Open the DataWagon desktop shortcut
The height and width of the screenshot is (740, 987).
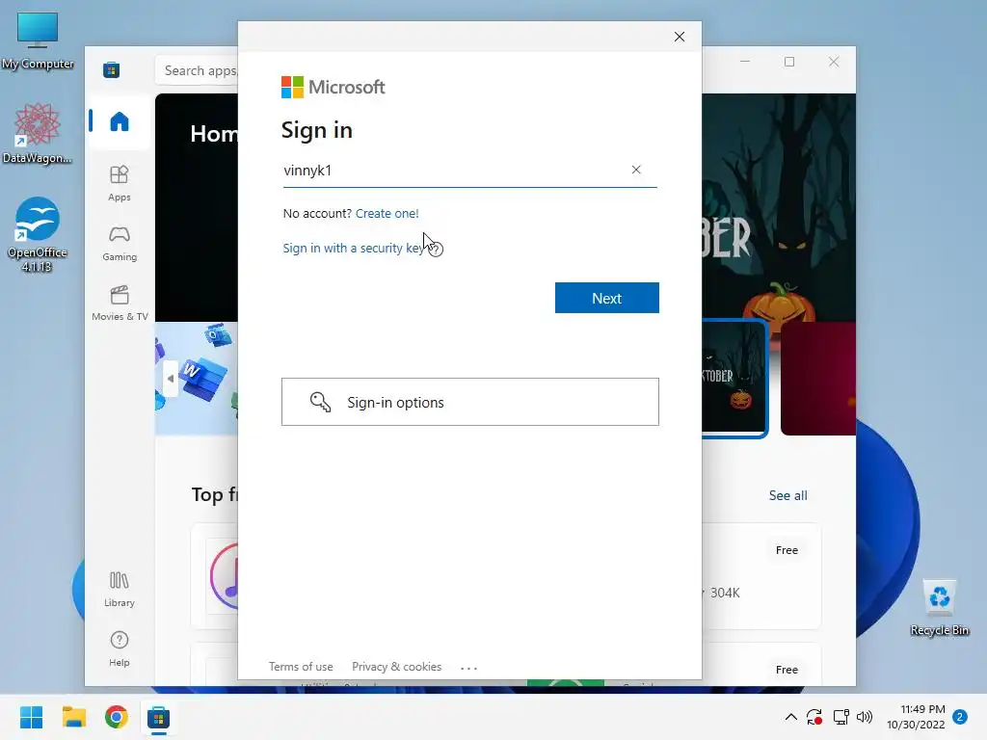[x=38, y=133]
